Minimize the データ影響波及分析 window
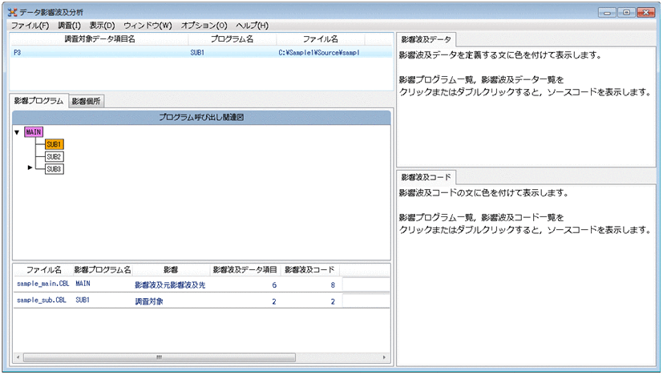This screenshot has width=663, height=375. pyautogui.click(x=607, y=13)
